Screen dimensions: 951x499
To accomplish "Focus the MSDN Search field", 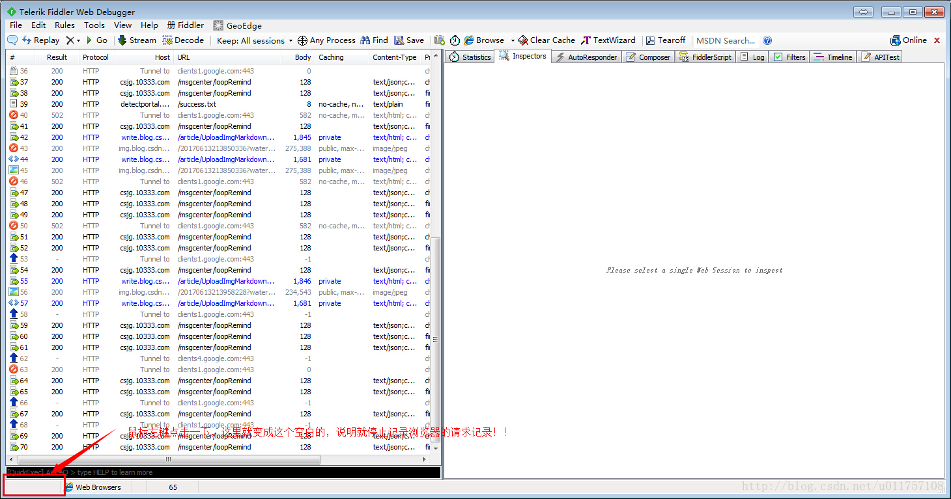I will click(x=726, y=40).
